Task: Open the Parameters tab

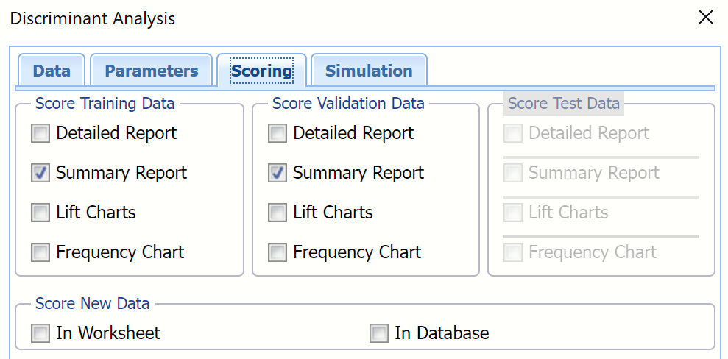Action: point(151,71)
